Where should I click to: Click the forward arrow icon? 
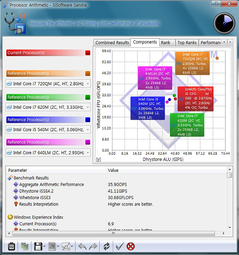click(93, 246)
